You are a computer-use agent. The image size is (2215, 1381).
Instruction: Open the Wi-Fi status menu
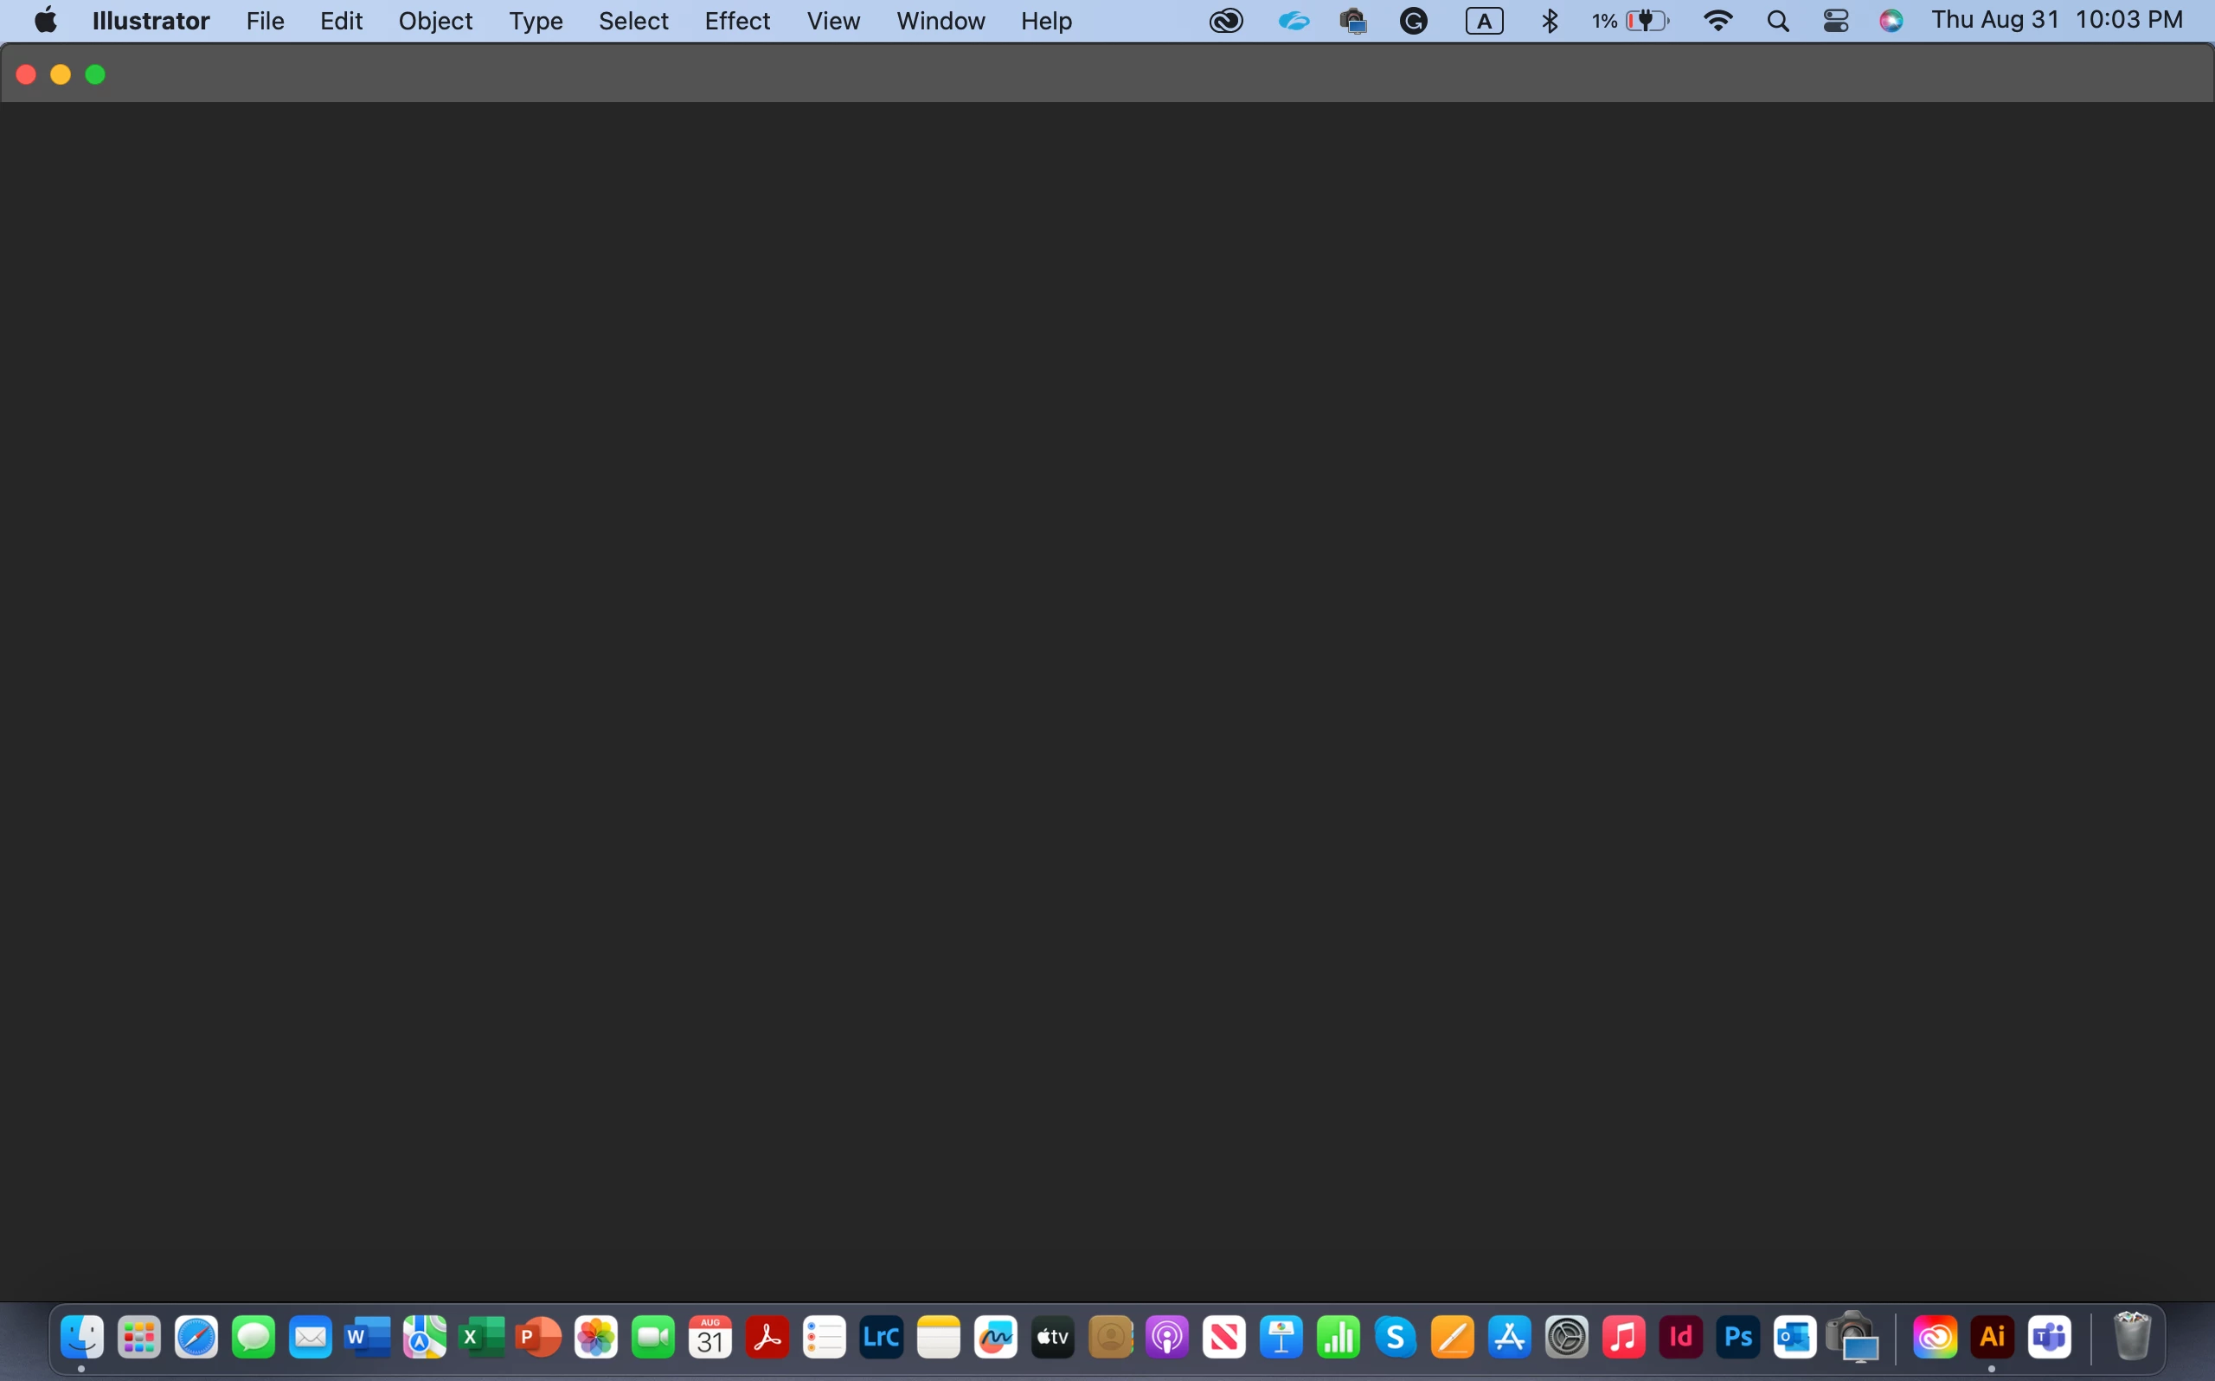point(1717,20)
